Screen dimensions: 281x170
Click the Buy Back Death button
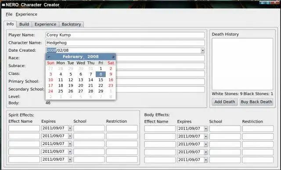click(256, 102)
